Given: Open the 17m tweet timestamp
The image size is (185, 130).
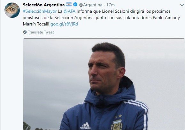Looking at the screenshot, I should pyautogui.click(x=111, y=5).
